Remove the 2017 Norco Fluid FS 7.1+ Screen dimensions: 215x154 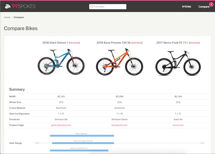click(194, 43)
